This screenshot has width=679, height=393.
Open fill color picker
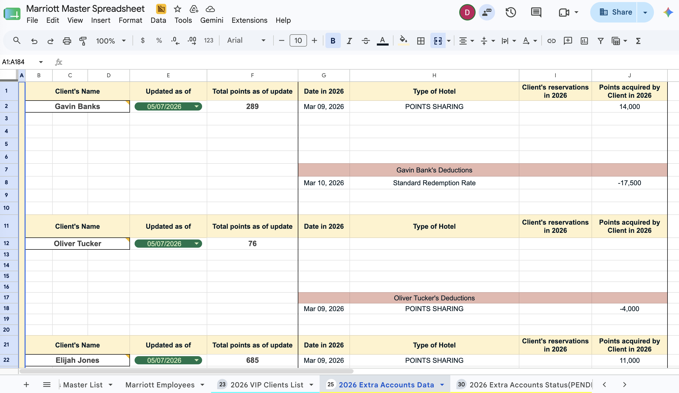click(403, 41)
